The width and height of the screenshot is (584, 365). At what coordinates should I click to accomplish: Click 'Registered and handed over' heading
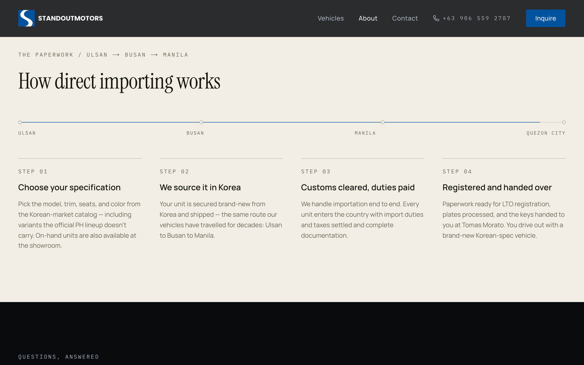coord(497,187)
